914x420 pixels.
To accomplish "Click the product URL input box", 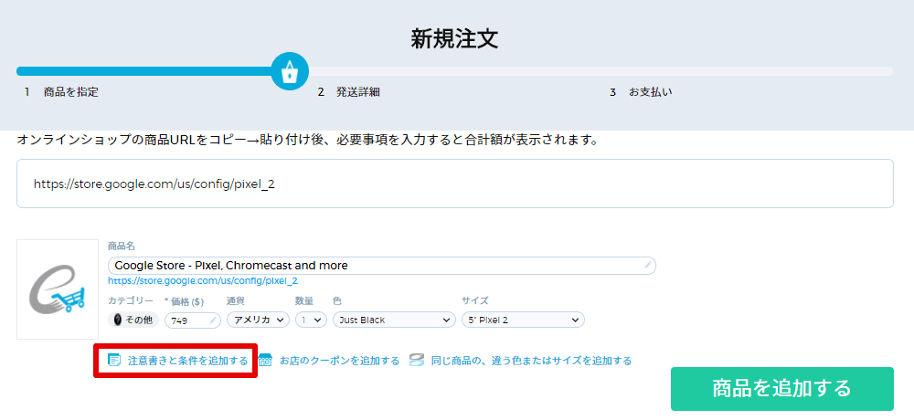I will (455, 184).
